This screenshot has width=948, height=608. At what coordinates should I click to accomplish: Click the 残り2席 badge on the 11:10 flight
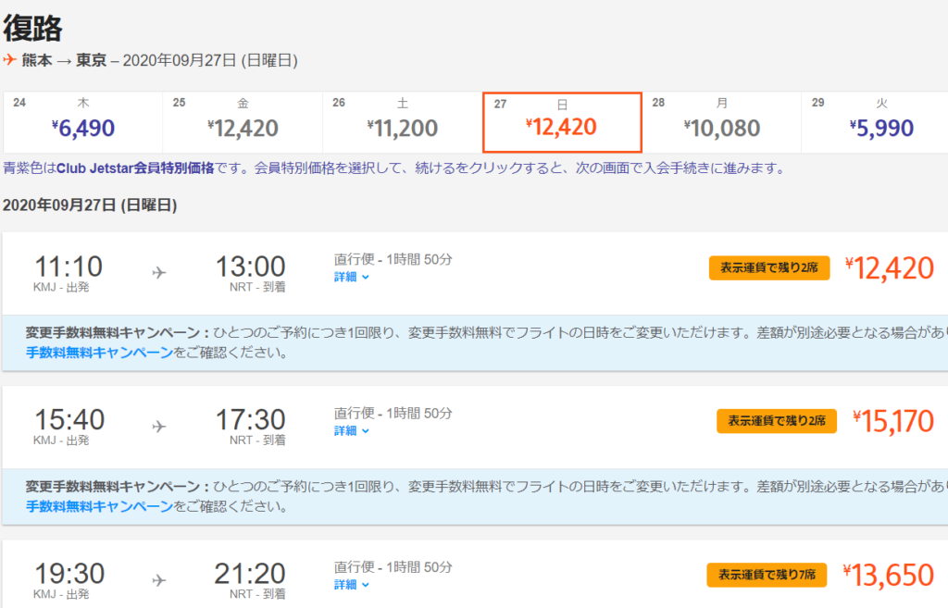(x=769, y=268)
